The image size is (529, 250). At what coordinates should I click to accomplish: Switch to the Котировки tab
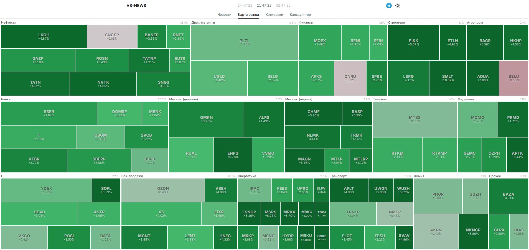tap(274, 15)
